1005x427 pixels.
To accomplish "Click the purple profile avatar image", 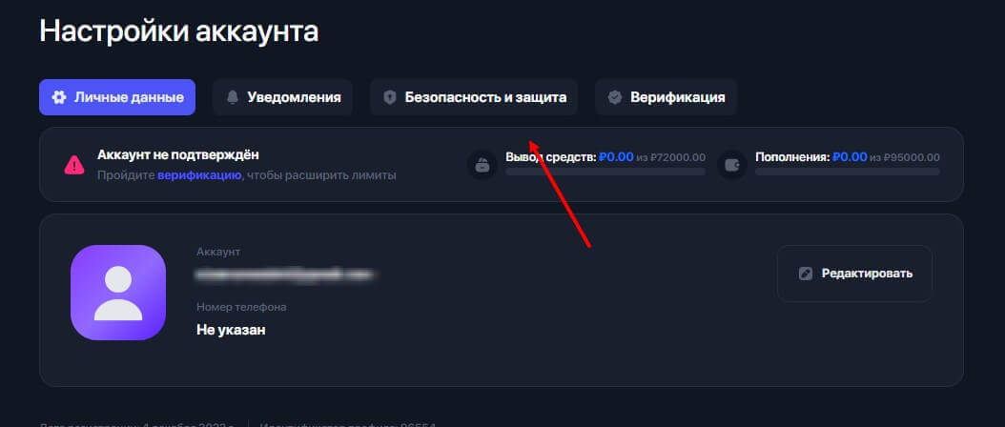I will pyautogui.click(x=118, y=293).
